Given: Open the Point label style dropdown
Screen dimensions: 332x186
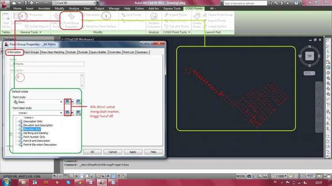Looking at the screenshot, I should tap(38, 113).
